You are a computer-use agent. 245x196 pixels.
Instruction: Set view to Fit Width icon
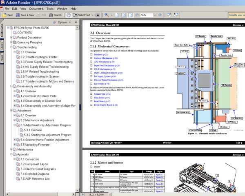point(130,15)
